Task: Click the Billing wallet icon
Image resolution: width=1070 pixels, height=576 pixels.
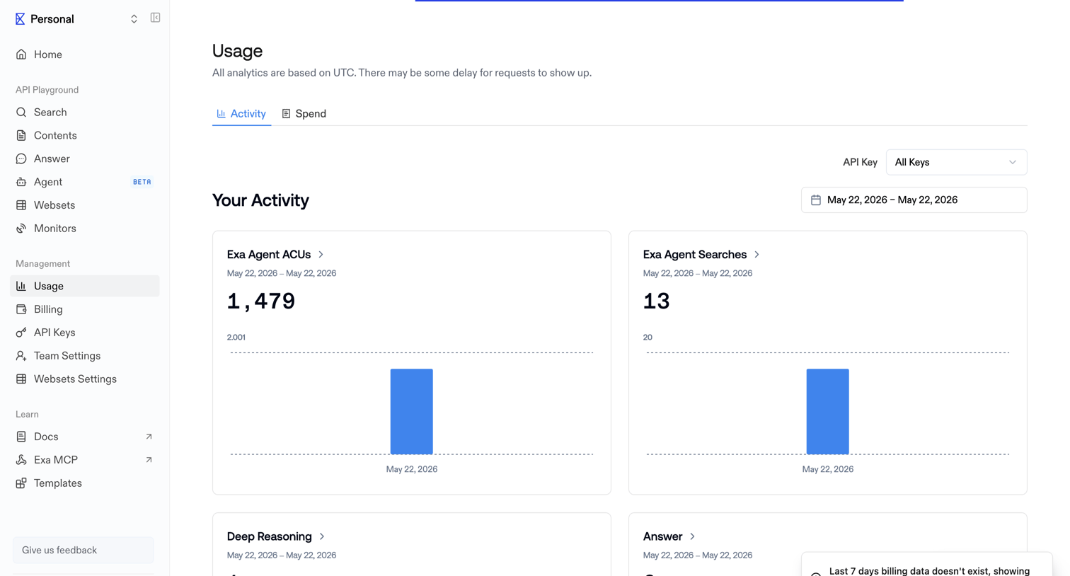Action: (x=21, y=309)
